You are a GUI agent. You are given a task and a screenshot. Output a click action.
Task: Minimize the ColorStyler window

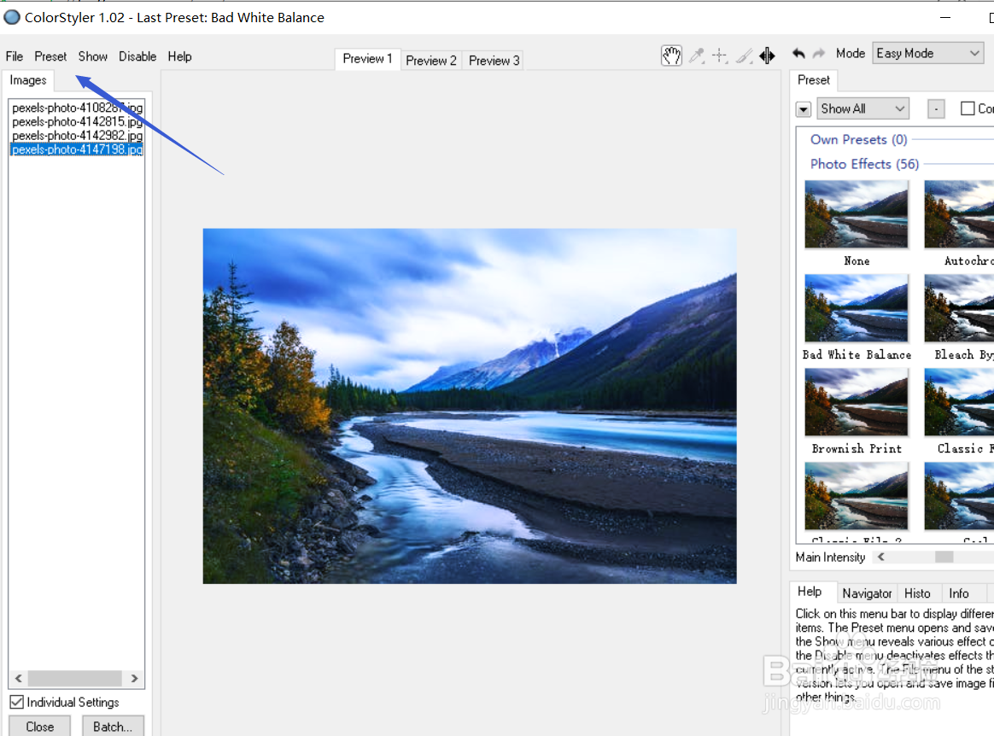tap(945, 18)
